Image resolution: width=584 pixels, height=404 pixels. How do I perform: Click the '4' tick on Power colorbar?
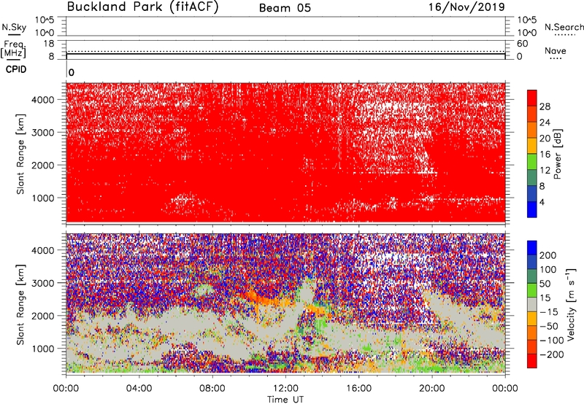click(542, 202)
